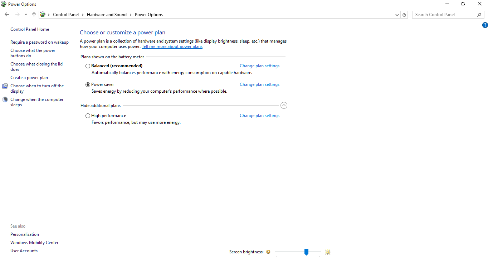The width and height of the screenshot is (488, 258).
Task: Click the Forward navigation arrow
Action: pyautogui.click(x=17, y=15)
